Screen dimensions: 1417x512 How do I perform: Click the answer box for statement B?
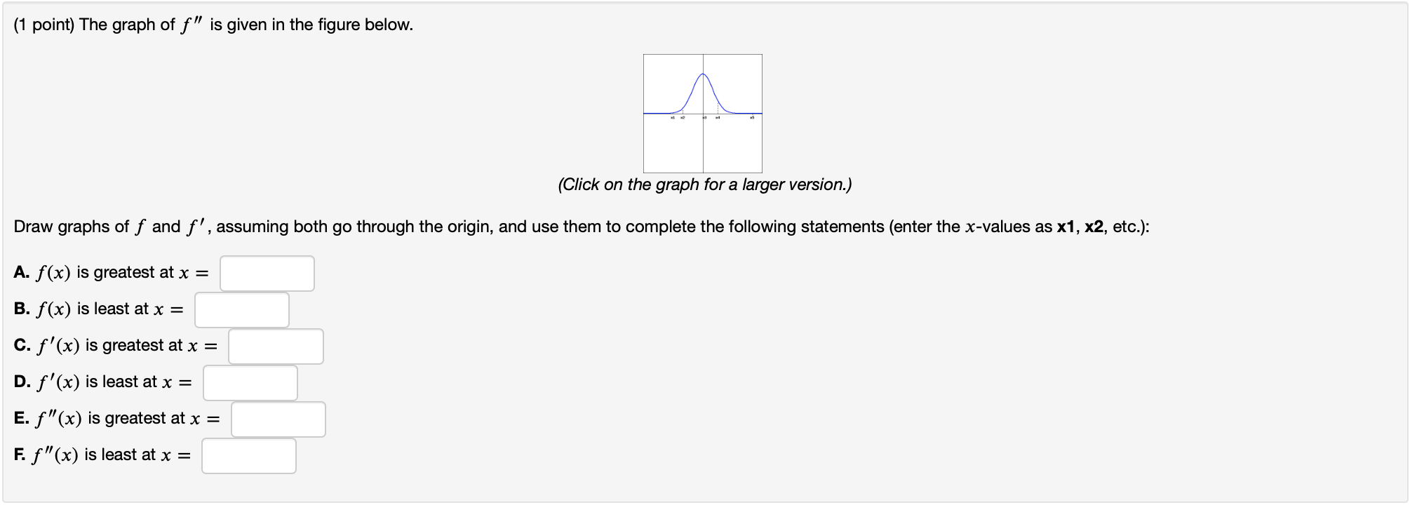(x=242, y=309)
